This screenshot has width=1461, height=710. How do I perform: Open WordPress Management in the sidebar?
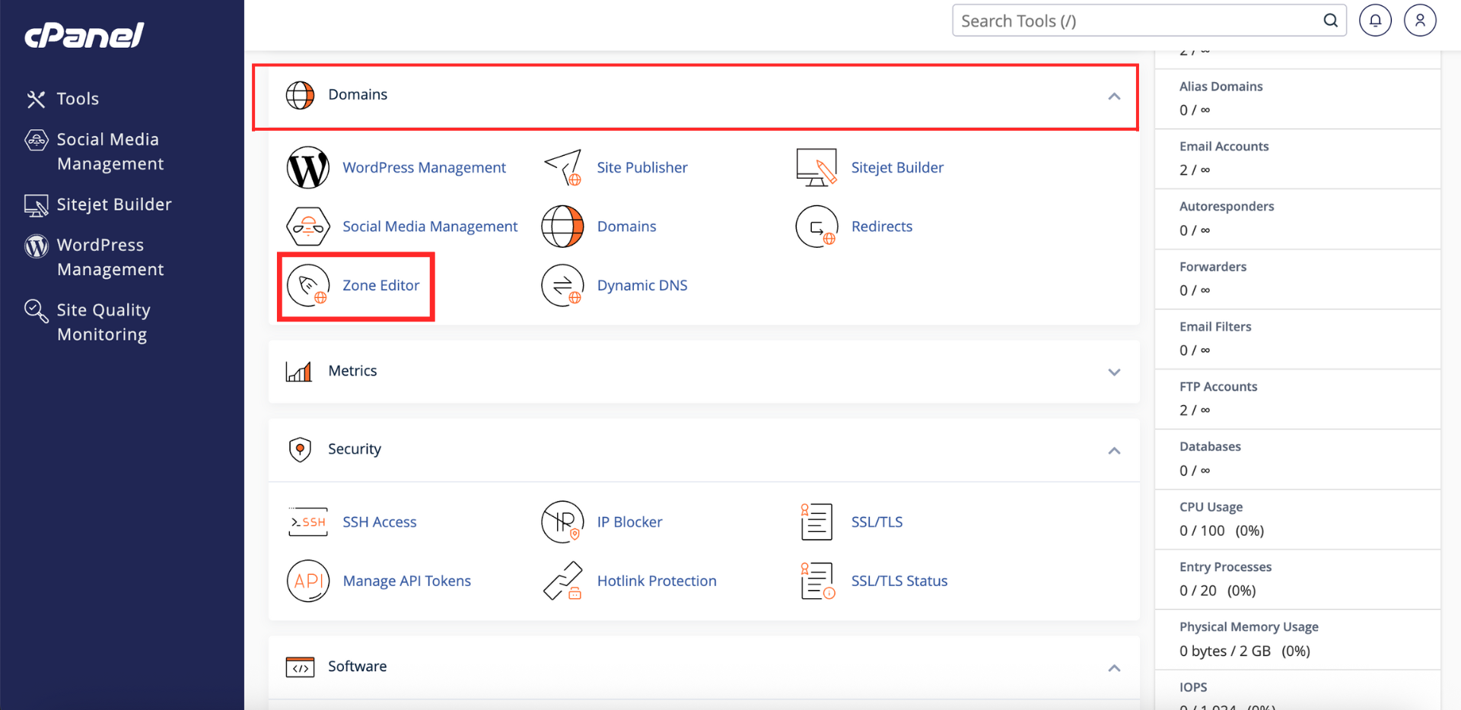coord(110,257)
